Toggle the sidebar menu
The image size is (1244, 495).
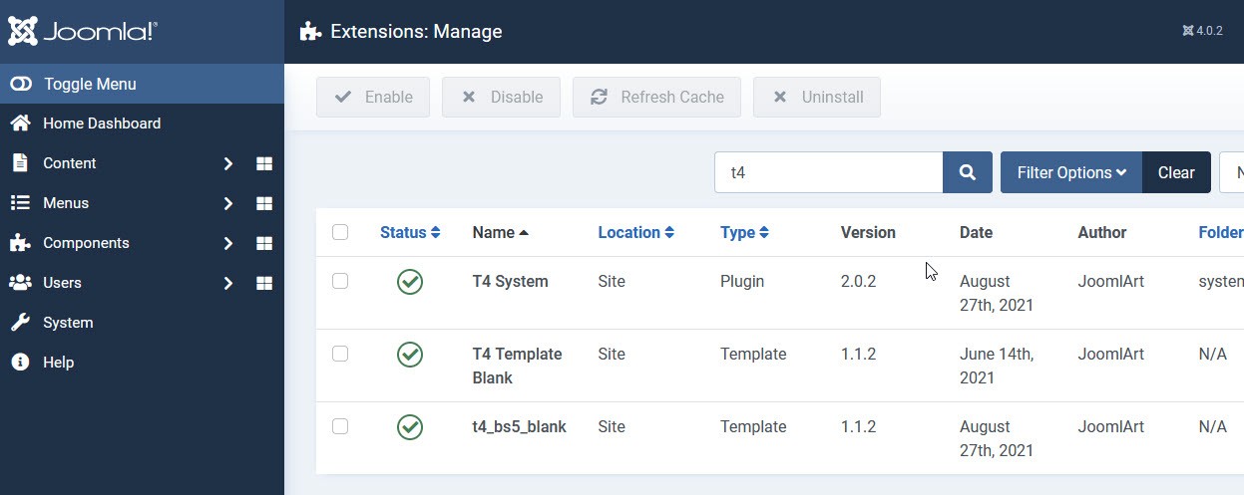pyautogui.click(x=89, y=84)
